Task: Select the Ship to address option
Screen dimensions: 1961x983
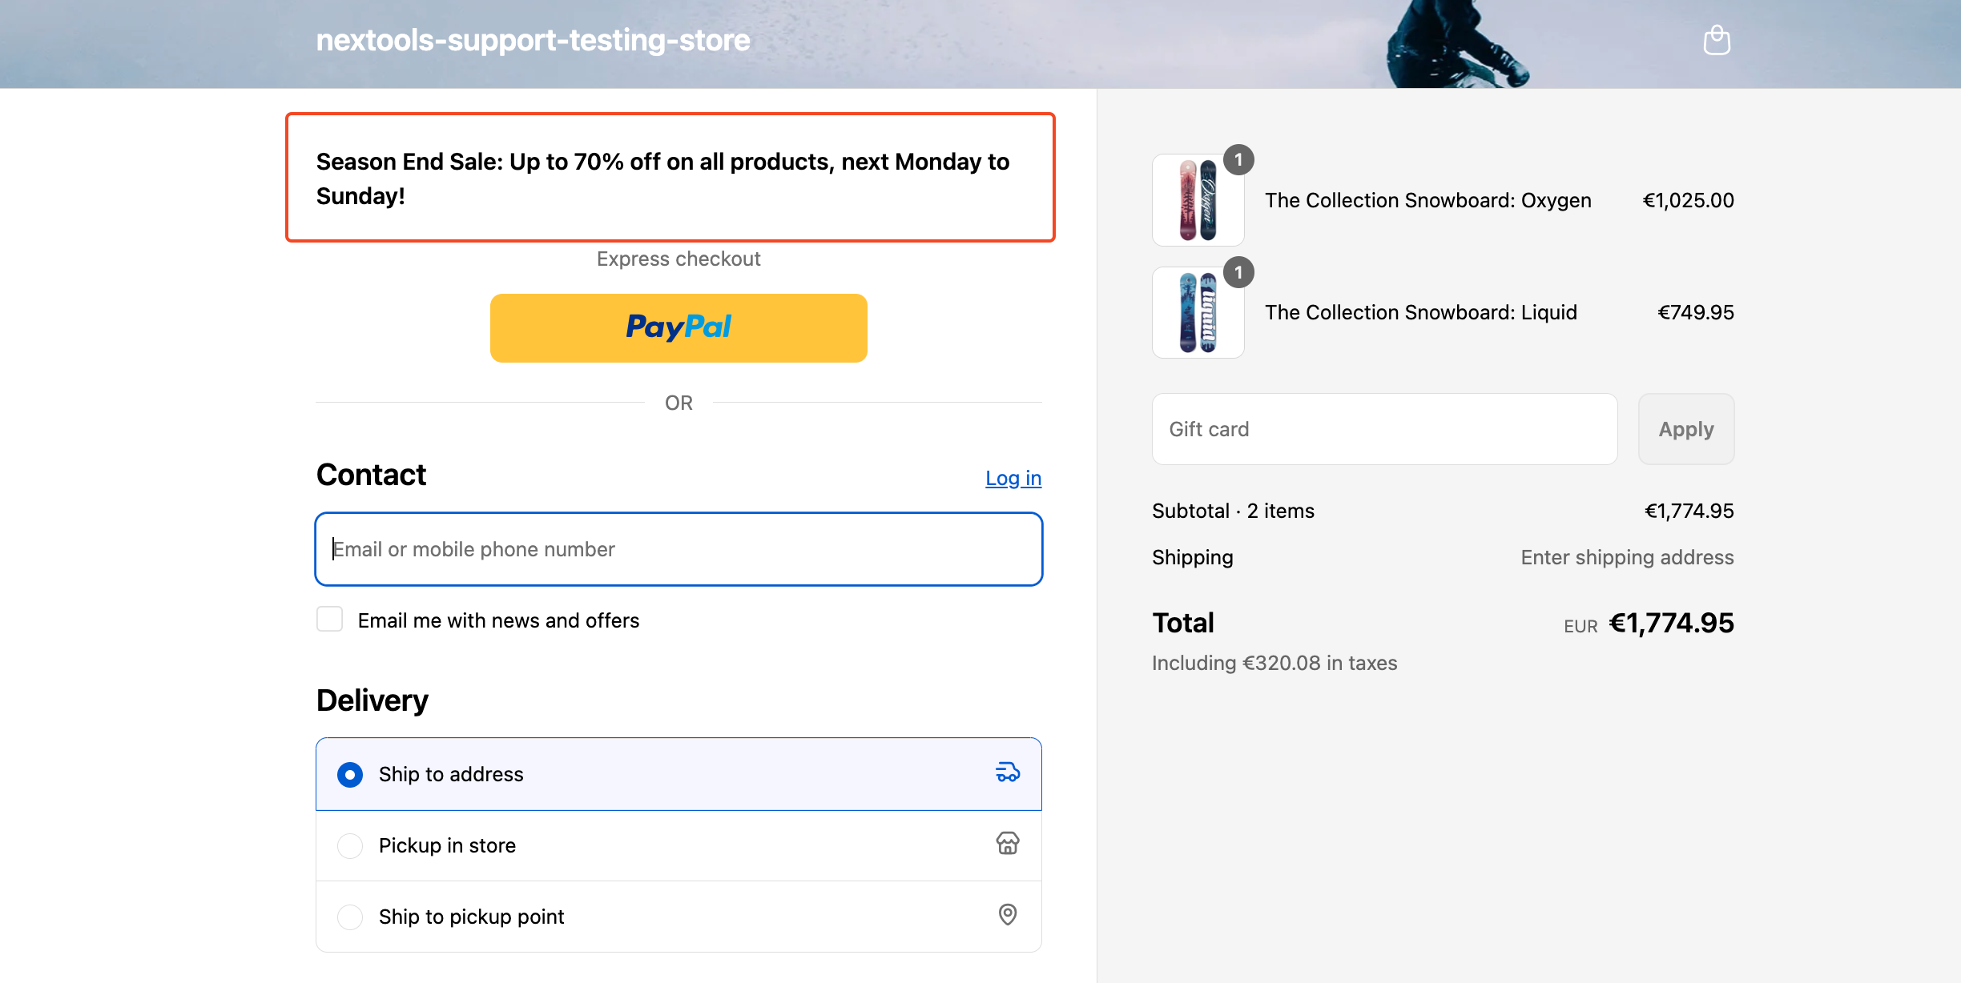Action: [678, 774]
